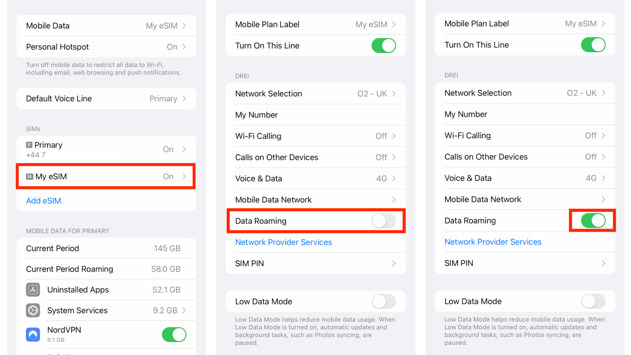The image size is (631, 355).
Task: Expand Mobile Data chevron showing My eSIM
Action: pos(184,26)
